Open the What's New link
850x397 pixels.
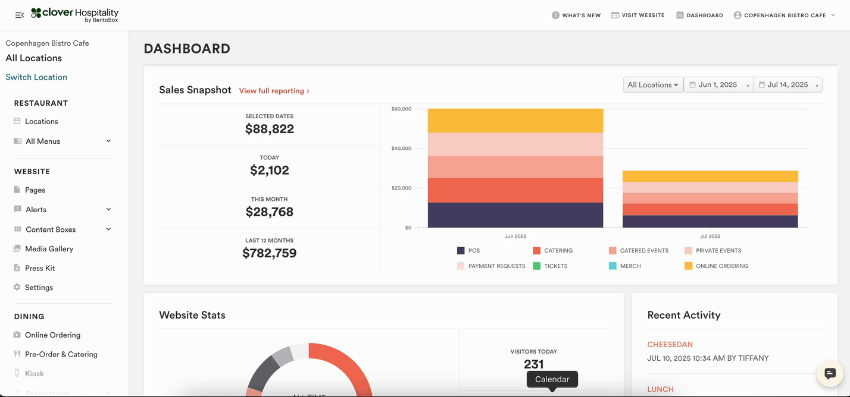click(576, 15)
